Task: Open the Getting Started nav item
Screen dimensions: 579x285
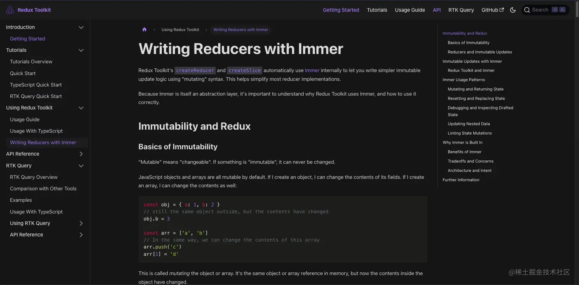Action: 341,10
